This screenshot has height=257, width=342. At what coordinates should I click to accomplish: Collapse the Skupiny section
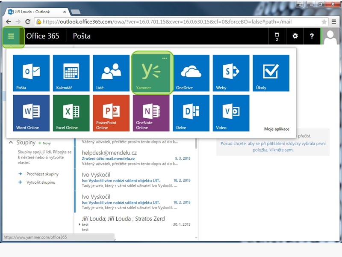[11, 143]
